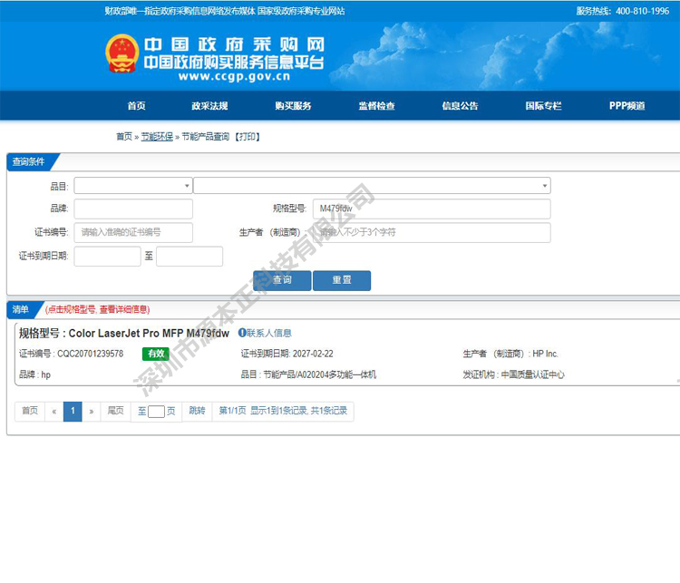Image resolution: width=680 pixels, height=583 pixels.
Task: Go to 购买服务 in the navigation bar
Action: (x=293, y=106)
